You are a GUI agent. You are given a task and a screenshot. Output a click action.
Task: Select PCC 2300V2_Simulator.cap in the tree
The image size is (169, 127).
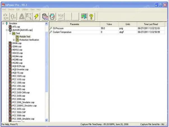[x=24, y=106]
